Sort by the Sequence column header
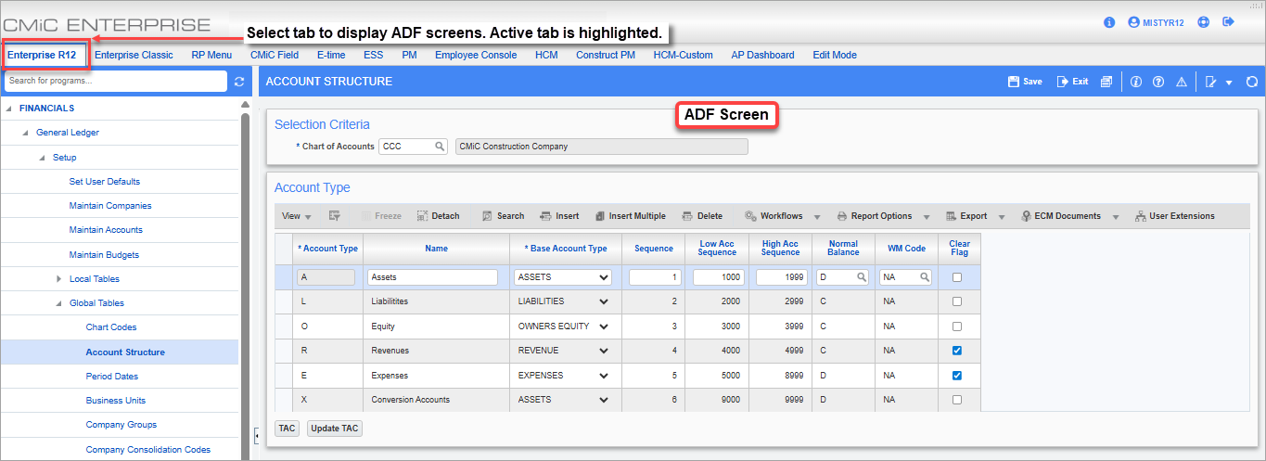 (654, 249)
